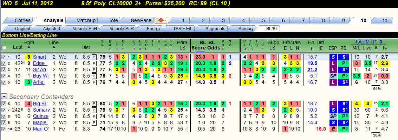This screenshot has width=398, height=140.
Task: Toggle the select-all checkbox in header row
Action: click(4, 47)
